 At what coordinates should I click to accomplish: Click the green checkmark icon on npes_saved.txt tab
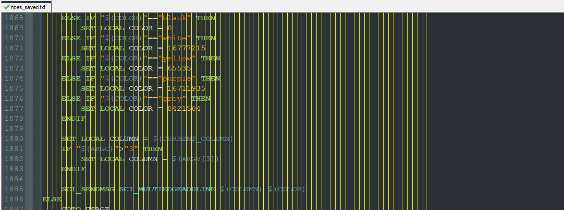6,6
